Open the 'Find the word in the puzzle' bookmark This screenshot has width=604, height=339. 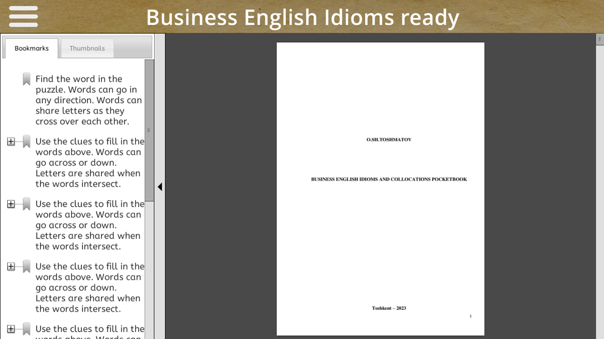pyautogui.click(x=89, y=100)
